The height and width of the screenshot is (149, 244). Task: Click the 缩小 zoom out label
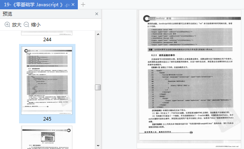(x=36, y=25)
